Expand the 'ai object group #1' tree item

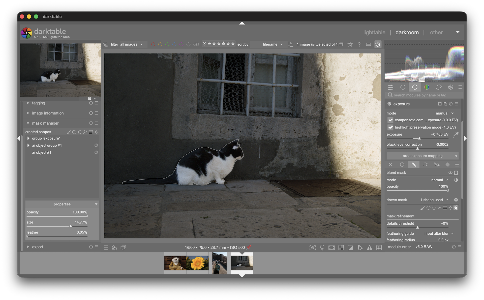tap(28, 146)
